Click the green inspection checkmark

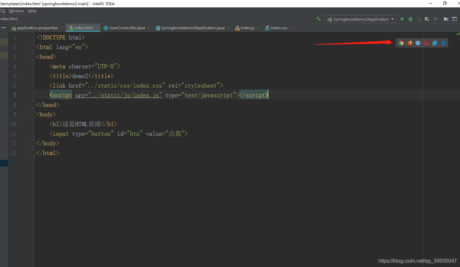[x=458, y=34]
